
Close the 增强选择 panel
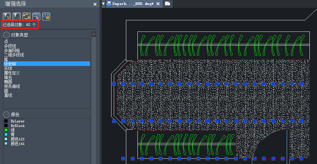pos(95,4)
